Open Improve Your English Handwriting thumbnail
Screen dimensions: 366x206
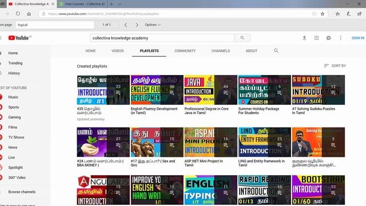[157, 190]
